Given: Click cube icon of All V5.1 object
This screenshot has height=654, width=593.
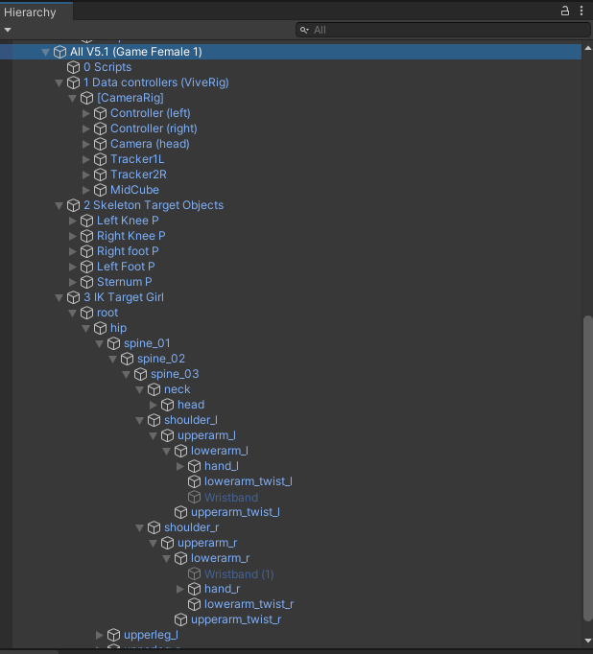Looking at the screenshot, I should point(60,52).
